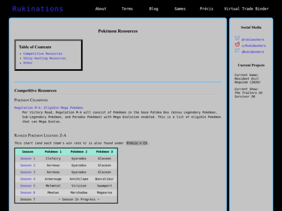Open the Season 6 team link
This screenshot has width=282, height=211.
[28, 193]
